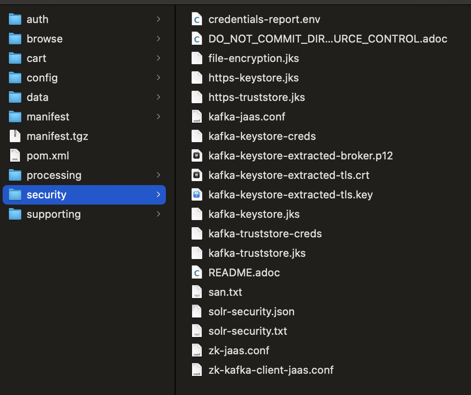Click the manifest.tgz archive icon
The image size is (471, 395).
(x=15, y=136)
